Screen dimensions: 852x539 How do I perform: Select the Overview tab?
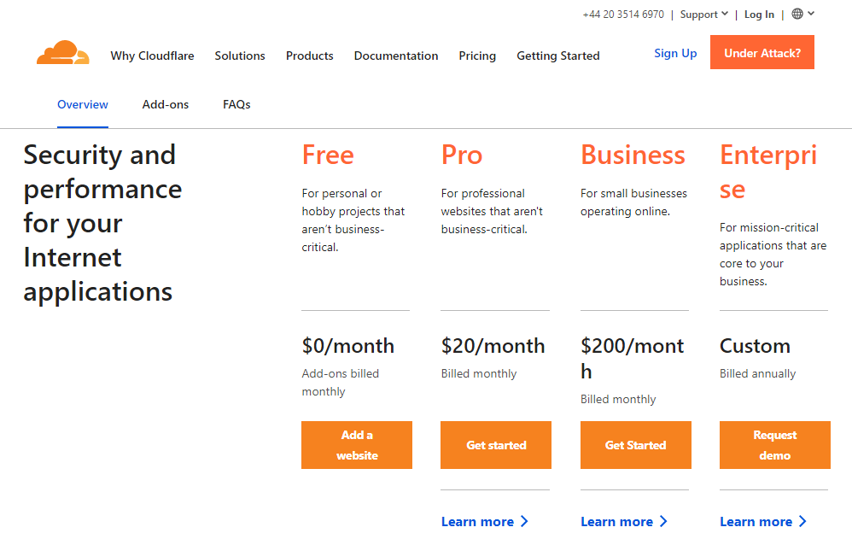(82, 104)
